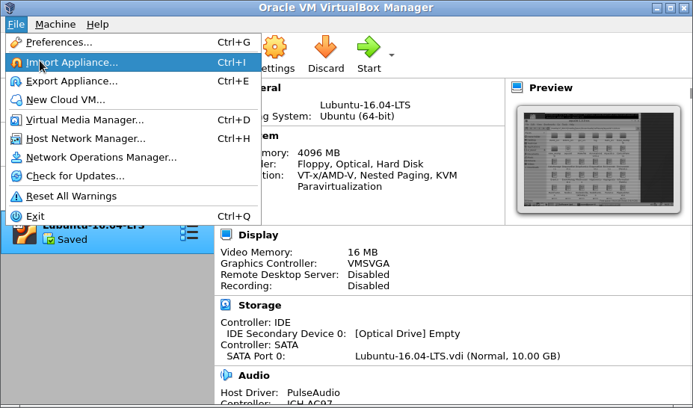This screenshot has width=693, height=408.
Task: Open Host Network Manager from menu
Action: click(x=133, y=139)
